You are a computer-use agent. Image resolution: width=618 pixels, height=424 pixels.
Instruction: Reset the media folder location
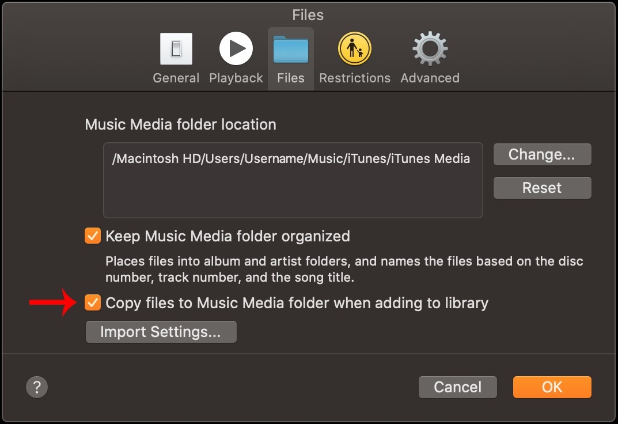tap(542, 188)
